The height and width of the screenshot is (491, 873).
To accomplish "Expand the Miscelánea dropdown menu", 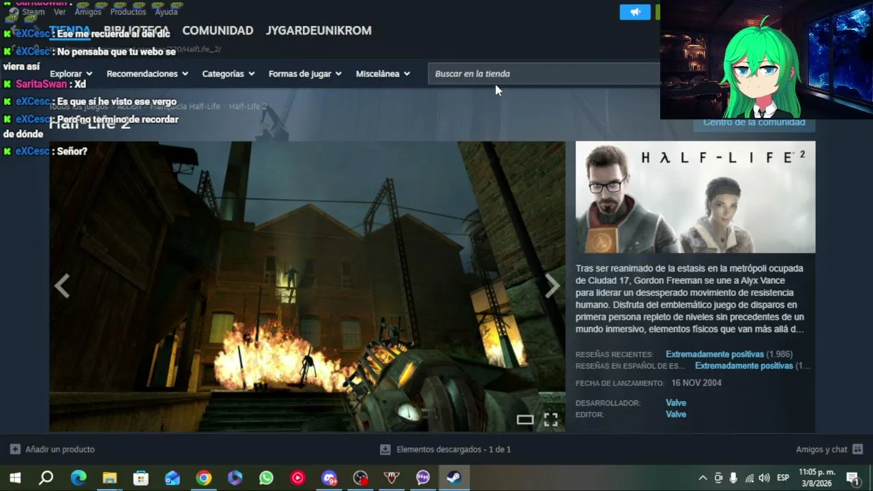I will click(383, 74).
